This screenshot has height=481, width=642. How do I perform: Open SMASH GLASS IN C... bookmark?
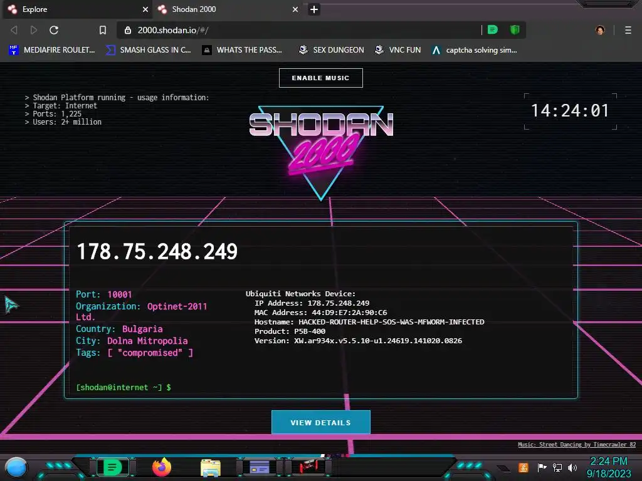click(x=148, y=50)
